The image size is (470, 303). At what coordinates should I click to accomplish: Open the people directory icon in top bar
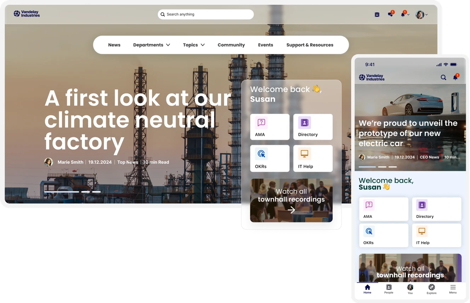pos(377,14)
